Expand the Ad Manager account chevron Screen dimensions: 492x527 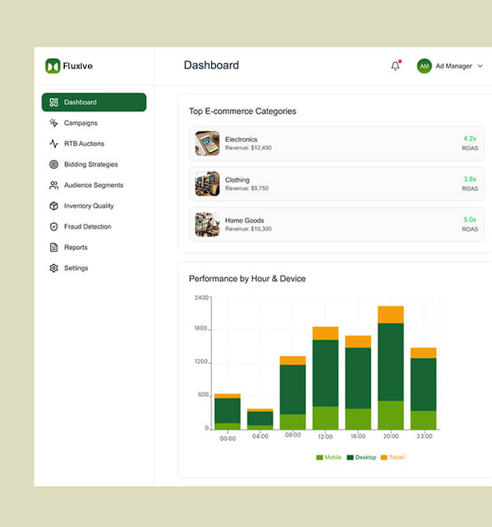(480, 66)
